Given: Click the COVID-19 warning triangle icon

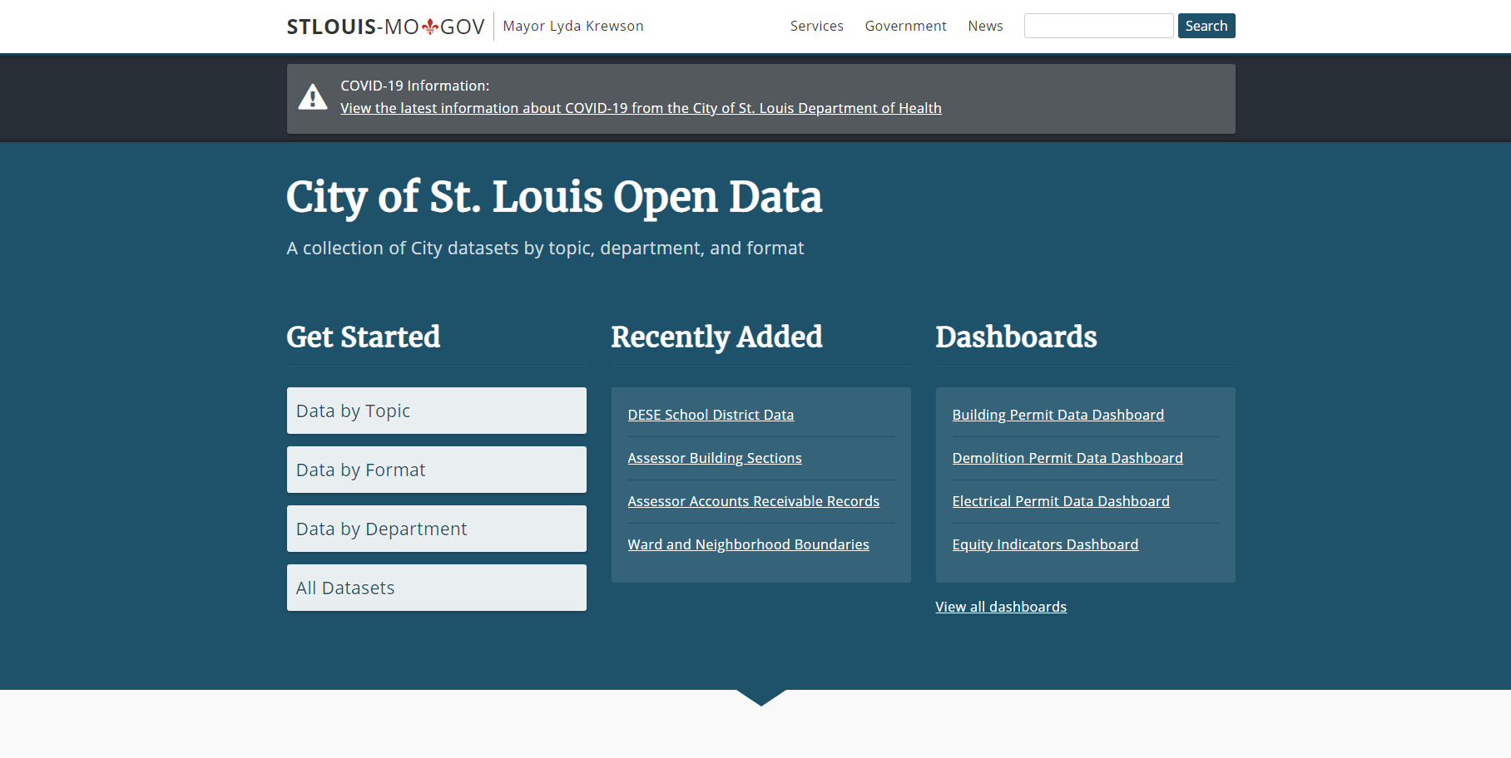Looking at the screenshot, I should pos(313,97).
